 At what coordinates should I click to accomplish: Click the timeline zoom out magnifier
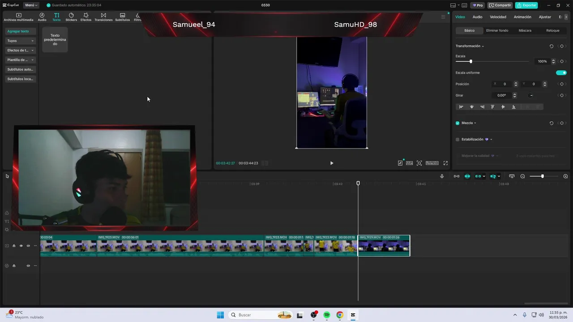[522, 176]
